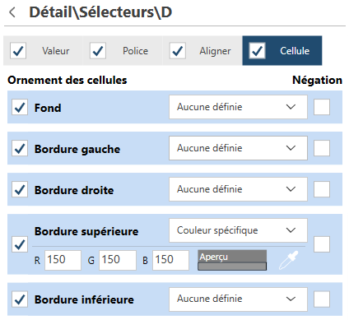Open the Fond dropdown list
Screen dimensions: 349x320
(x=238, y=107)
